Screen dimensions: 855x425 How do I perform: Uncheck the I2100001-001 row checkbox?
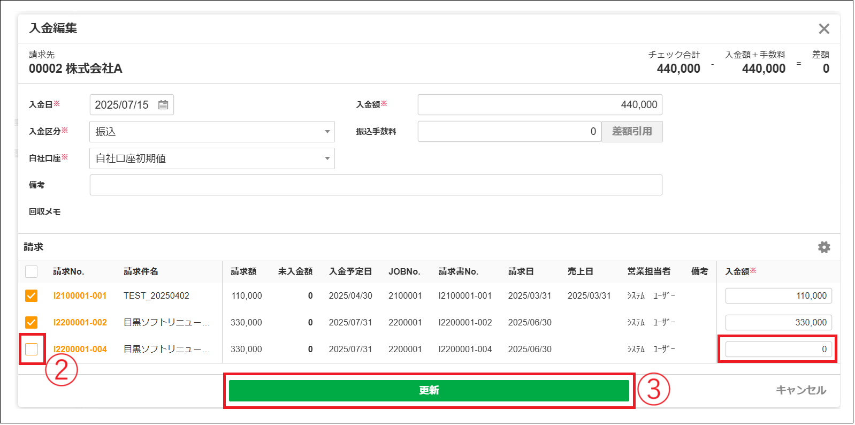(x=32, y=295)
